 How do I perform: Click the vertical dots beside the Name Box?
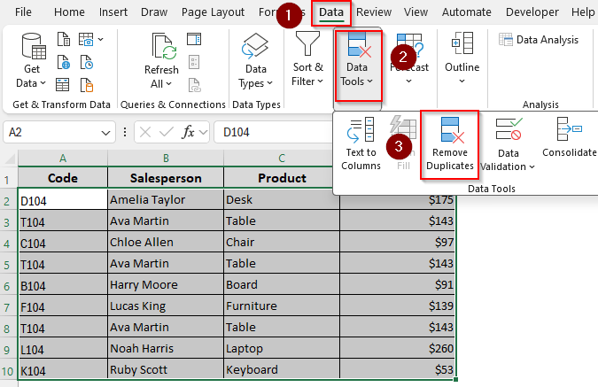(125, 132)
